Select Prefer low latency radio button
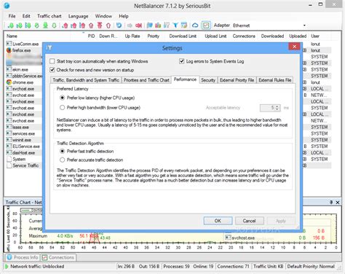The image size is (345, 274). click(63, 98)
